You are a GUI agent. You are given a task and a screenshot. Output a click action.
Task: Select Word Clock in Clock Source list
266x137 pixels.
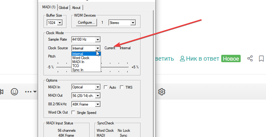click(86, 58)
